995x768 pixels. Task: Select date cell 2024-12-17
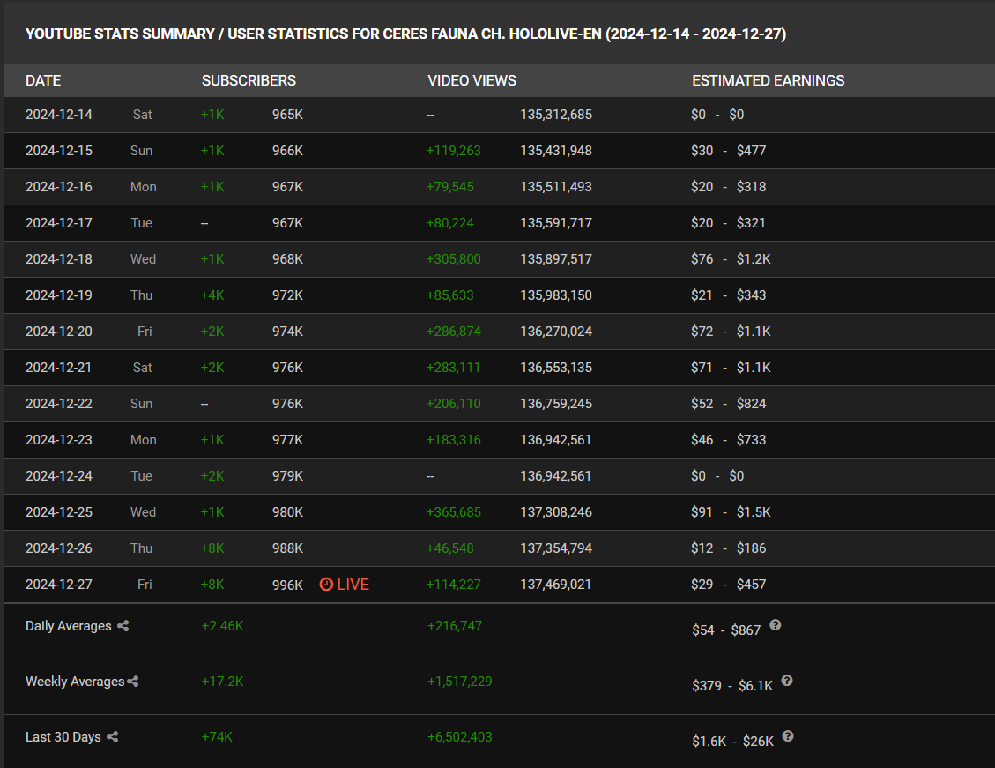click(58, 223)
